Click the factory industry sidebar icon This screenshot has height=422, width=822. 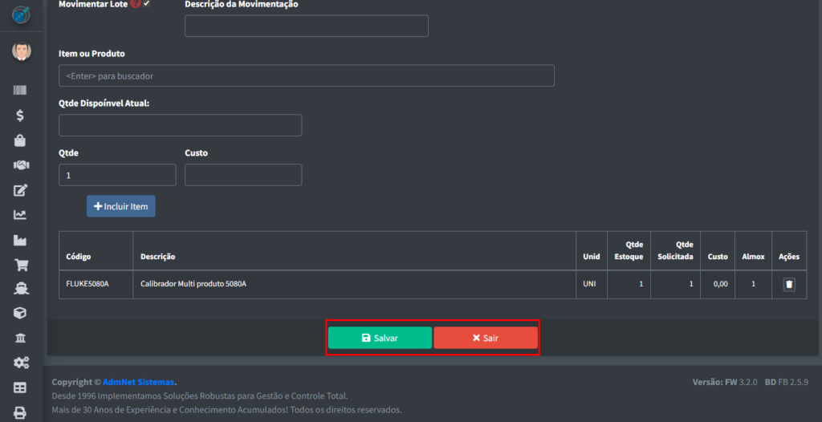tap(20, 240)
